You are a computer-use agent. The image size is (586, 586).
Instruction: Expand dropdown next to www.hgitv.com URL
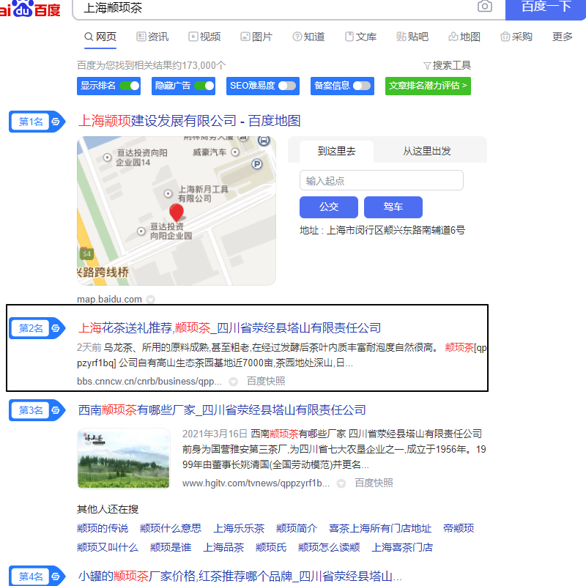[x=341, y=483]
